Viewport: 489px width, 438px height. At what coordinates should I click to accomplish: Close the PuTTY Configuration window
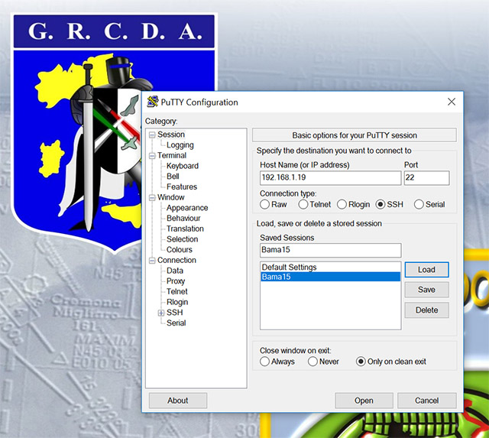[452, 102]
